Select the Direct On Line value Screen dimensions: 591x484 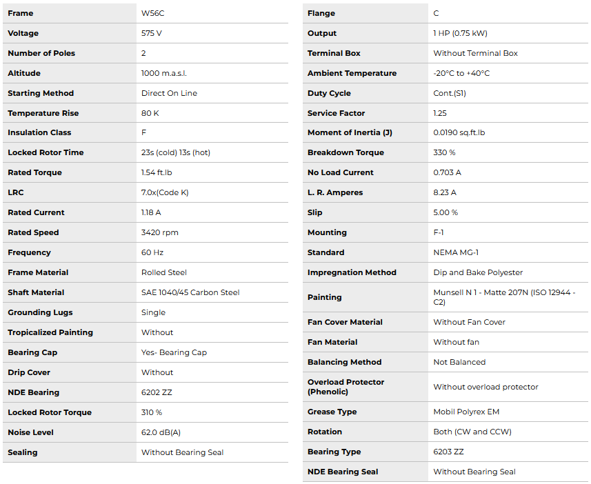(169, 93)
